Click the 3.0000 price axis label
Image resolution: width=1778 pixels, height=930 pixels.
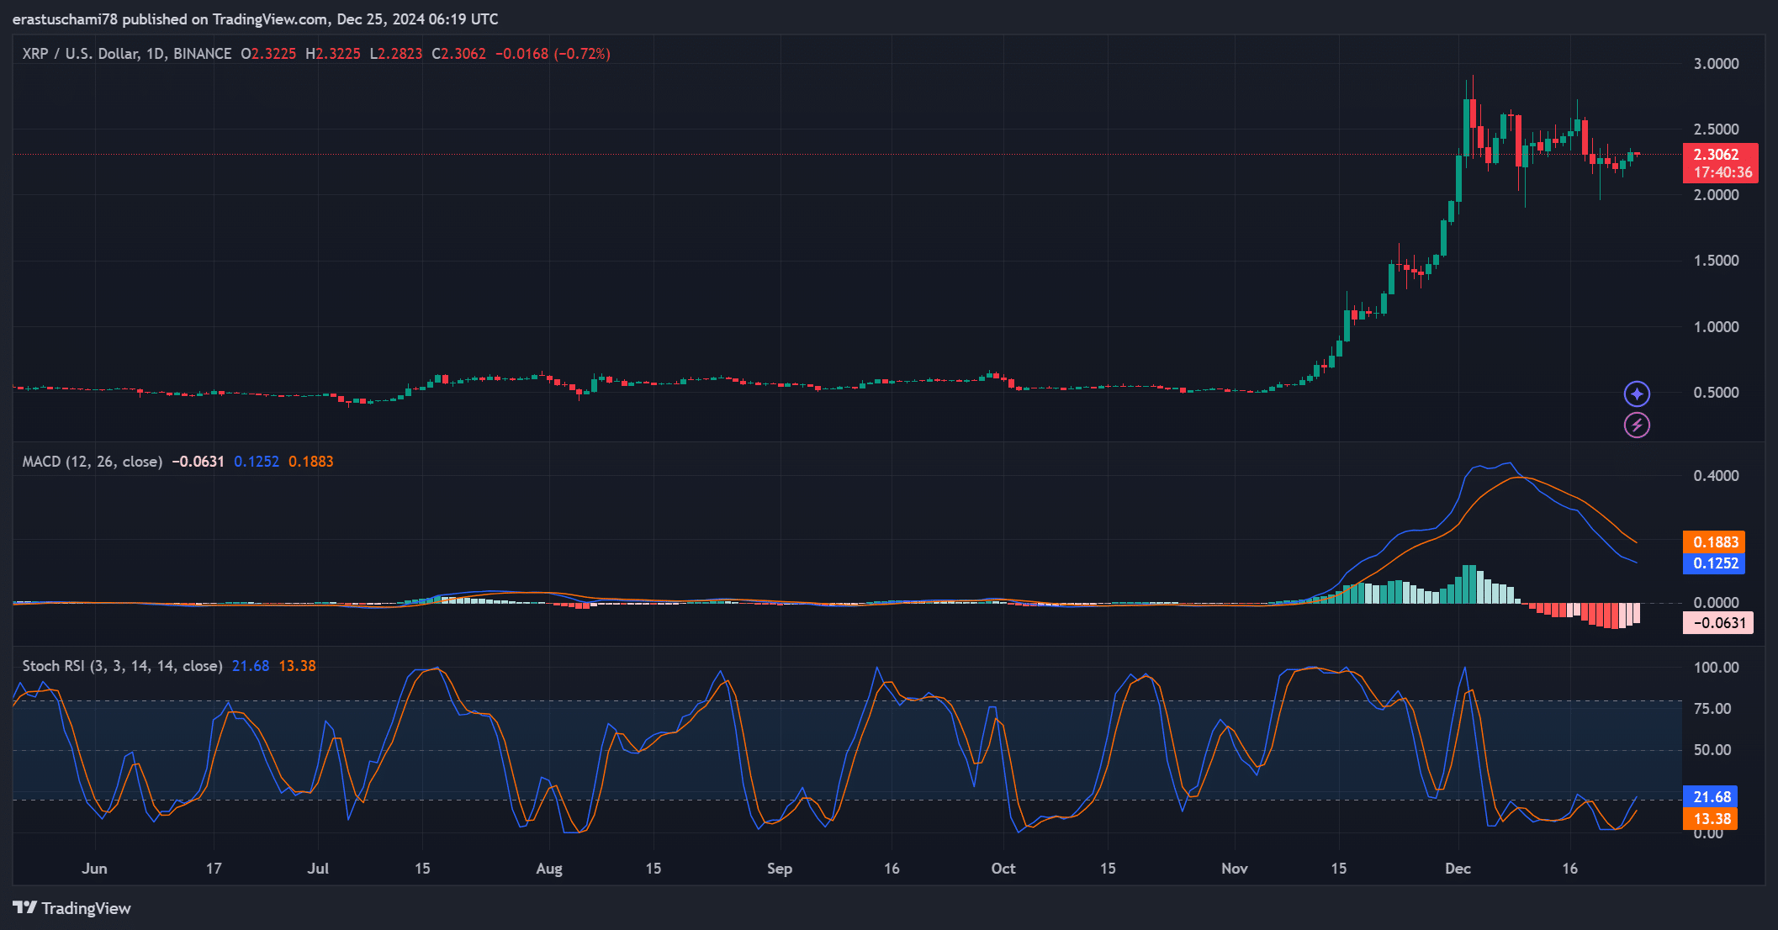click(1716, 64)
